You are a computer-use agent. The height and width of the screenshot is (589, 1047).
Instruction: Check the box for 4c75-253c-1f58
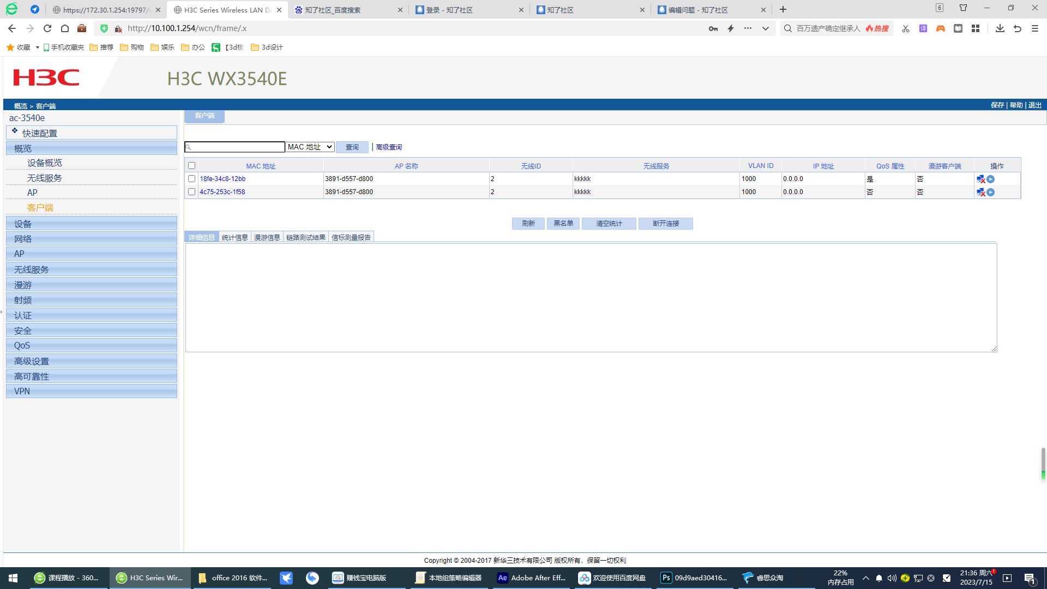191,192
